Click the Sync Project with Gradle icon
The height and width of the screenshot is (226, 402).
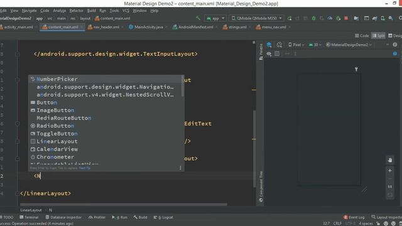(x=374, y=18)
